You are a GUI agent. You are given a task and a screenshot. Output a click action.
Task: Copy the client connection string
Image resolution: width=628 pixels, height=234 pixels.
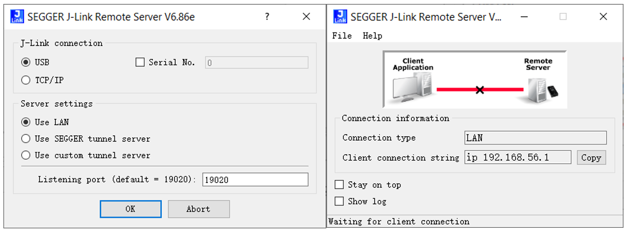[x=591, y=158]
